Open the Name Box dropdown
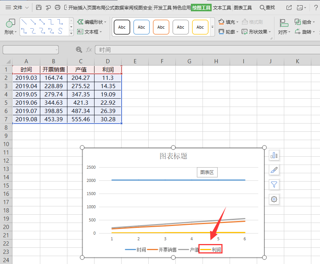This screenshot has width=320, height=264. coord(56,50)
